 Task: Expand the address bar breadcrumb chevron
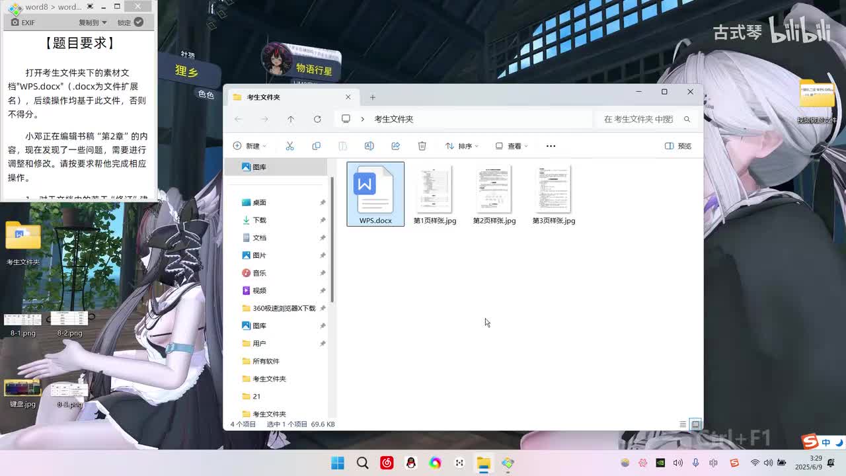[x=362, y=119]
